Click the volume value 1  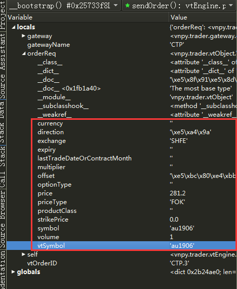pyautogui.click(x=171, y=237)
